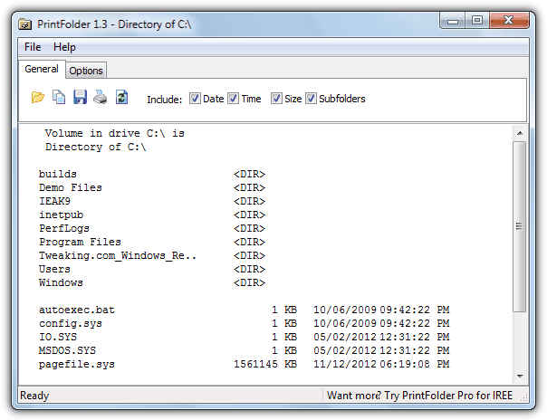This screenshot has height=420, width=547.
Task: Open the Help menu
Action: [x=64, y=47]
